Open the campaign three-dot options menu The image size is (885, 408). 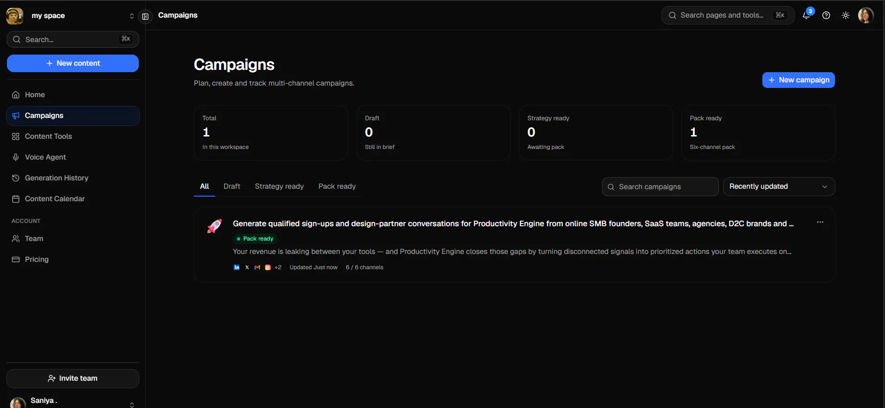(820, 223)
